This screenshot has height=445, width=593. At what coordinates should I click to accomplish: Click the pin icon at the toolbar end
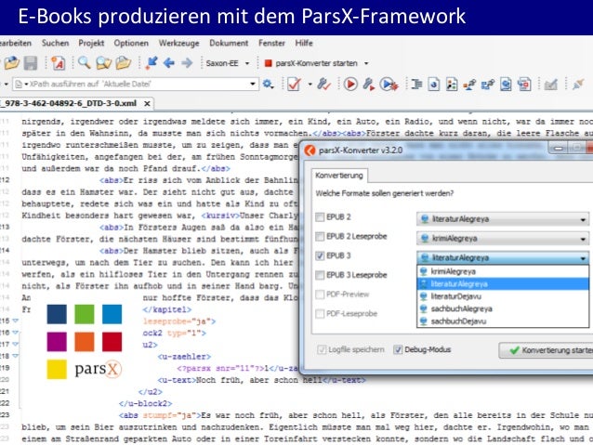tap(578, 84)
